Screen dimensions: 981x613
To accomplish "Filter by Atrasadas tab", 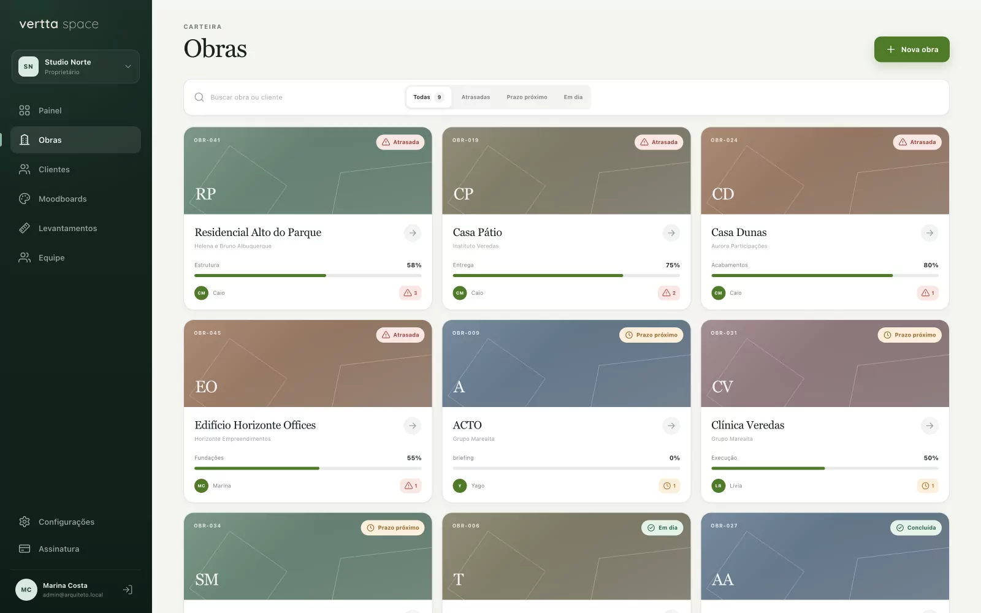I will (476, 97).
